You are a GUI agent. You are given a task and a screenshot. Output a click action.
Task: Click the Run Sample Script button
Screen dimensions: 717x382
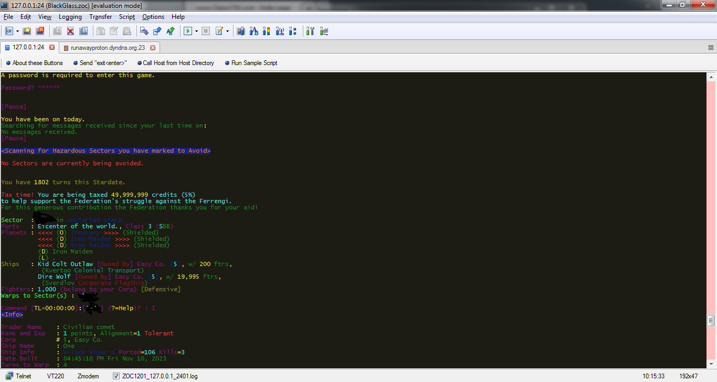(x=254, y=63)
